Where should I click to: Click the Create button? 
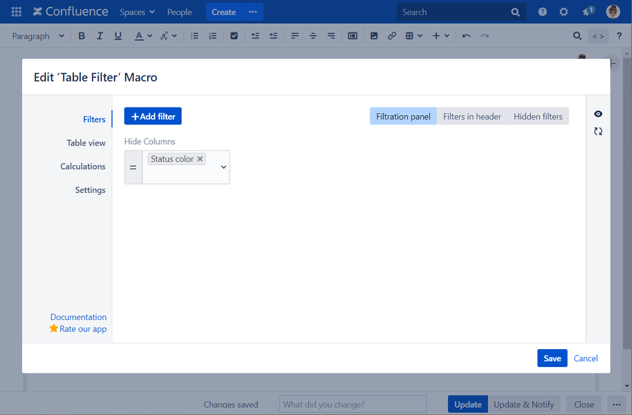224,12
